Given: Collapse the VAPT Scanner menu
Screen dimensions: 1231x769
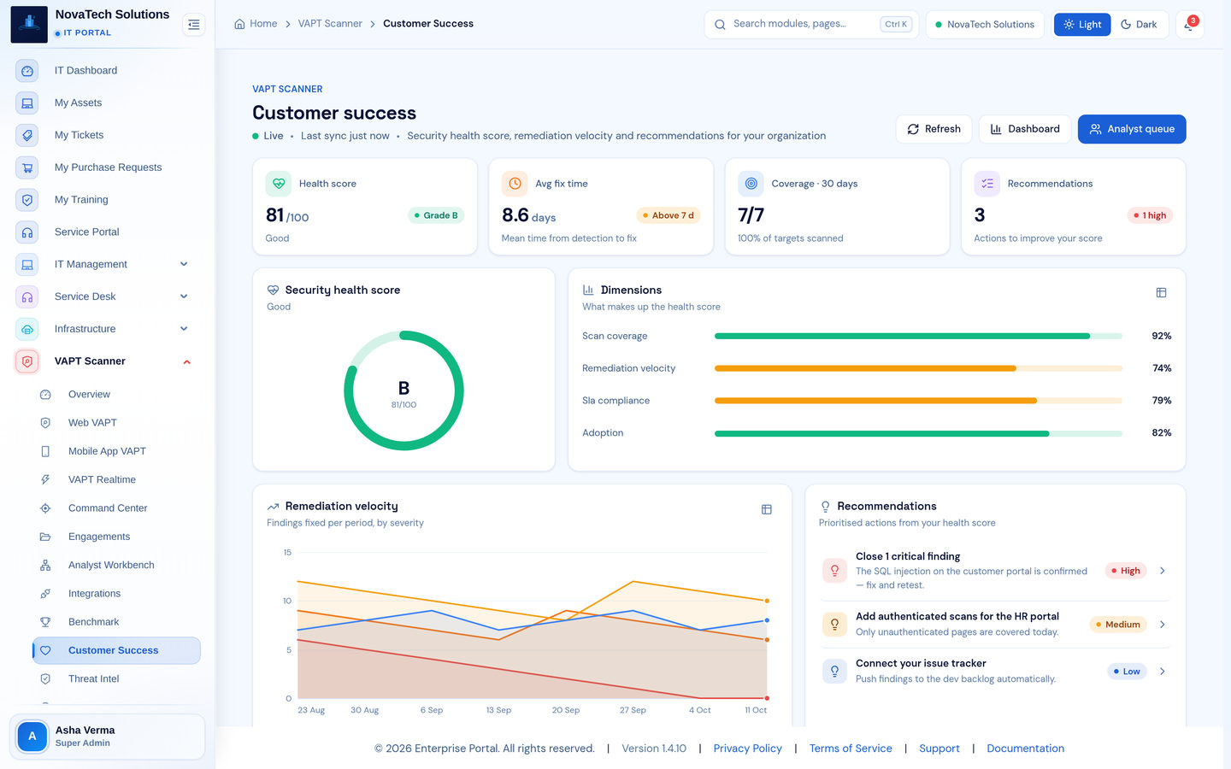Looking at the screenshot, I should pos(109,361).
